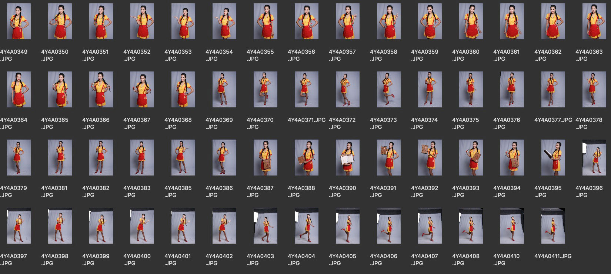Select photo thumbnail 4Y4A0363.JPG
This screenshot has width=611, height=274.
click(x=594, y=21)
